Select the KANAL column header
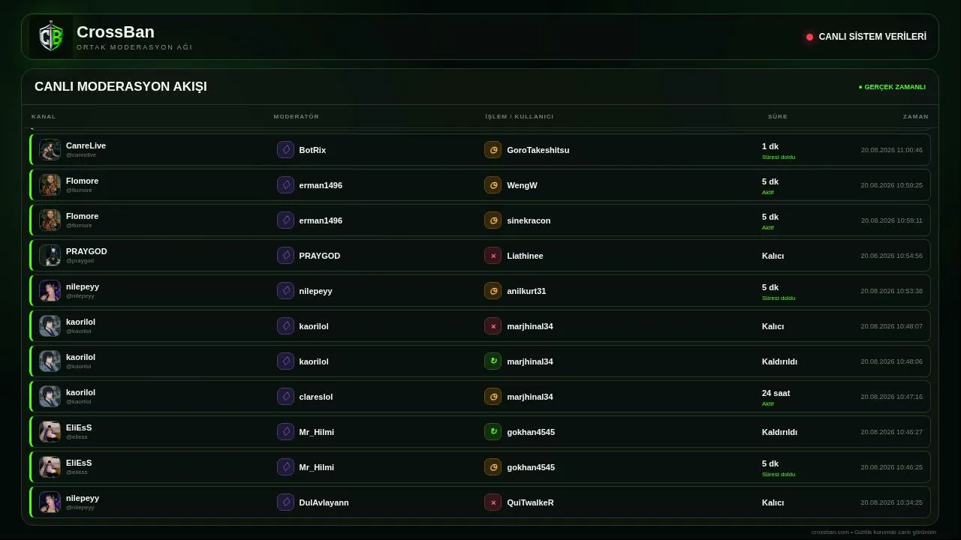Image resolution: width=961 pixels, height=540 pixels. click(44, 117)
